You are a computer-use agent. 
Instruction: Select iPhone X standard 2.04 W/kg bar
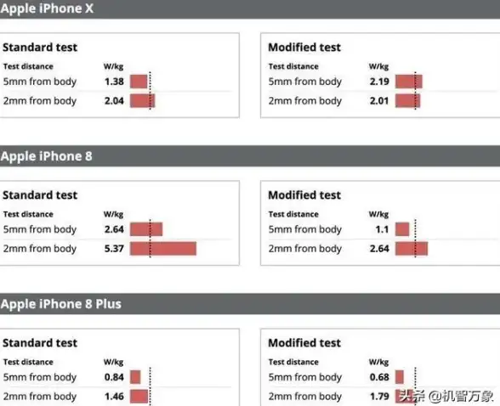(x=143, y=100)
